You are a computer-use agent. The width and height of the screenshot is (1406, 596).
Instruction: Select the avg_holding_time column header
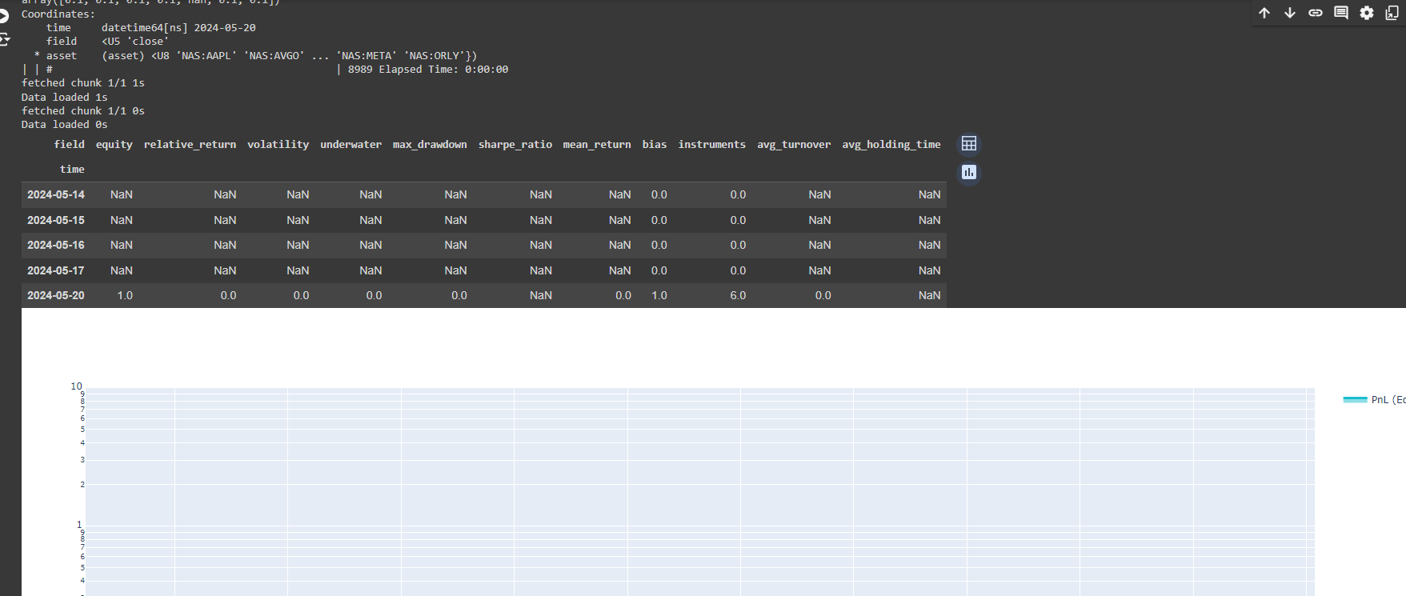[891, 145]
